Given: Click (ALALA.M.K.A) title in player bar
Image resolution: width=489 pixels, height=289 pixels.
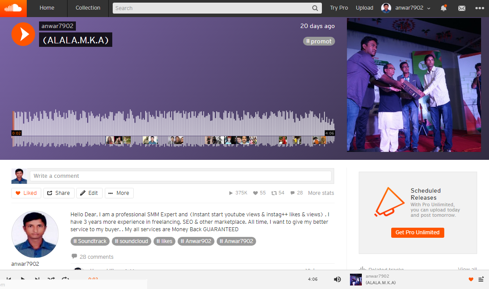Looking at the screenshot, I should (381, 282).
